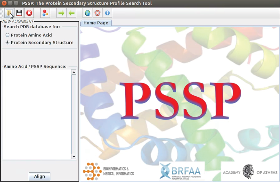The height and width of the screenshot is (182, 280).
Task: Click the sequence box scroll-up arrow
Action: pos(73,72)
